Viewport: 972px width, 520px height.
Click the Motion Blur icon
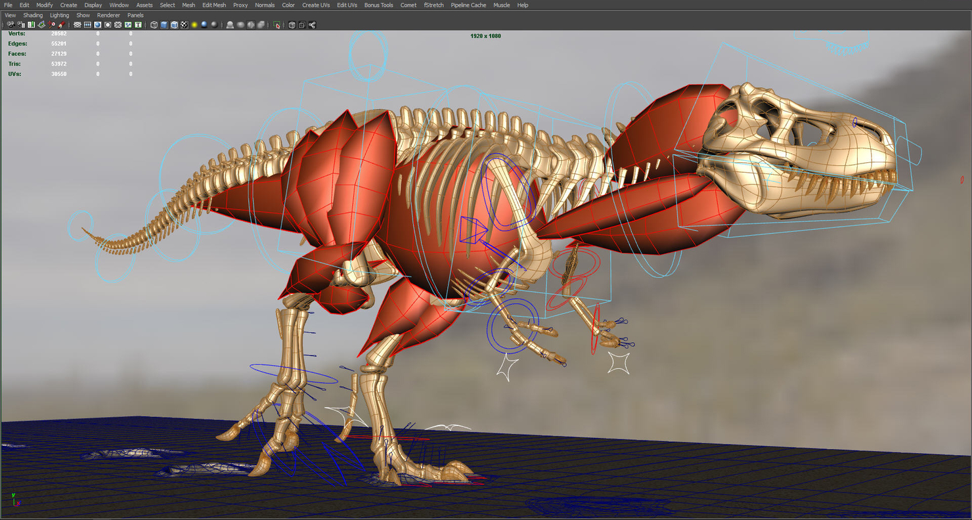pos(240,25)
